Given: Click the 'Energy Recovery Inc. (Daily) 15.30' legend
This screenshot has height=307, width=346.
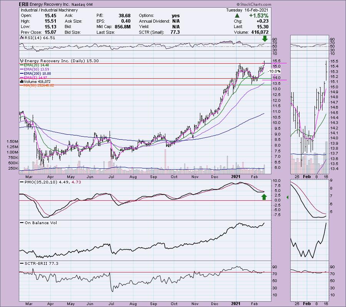Looking at the screenshot, I should [62, 61].
